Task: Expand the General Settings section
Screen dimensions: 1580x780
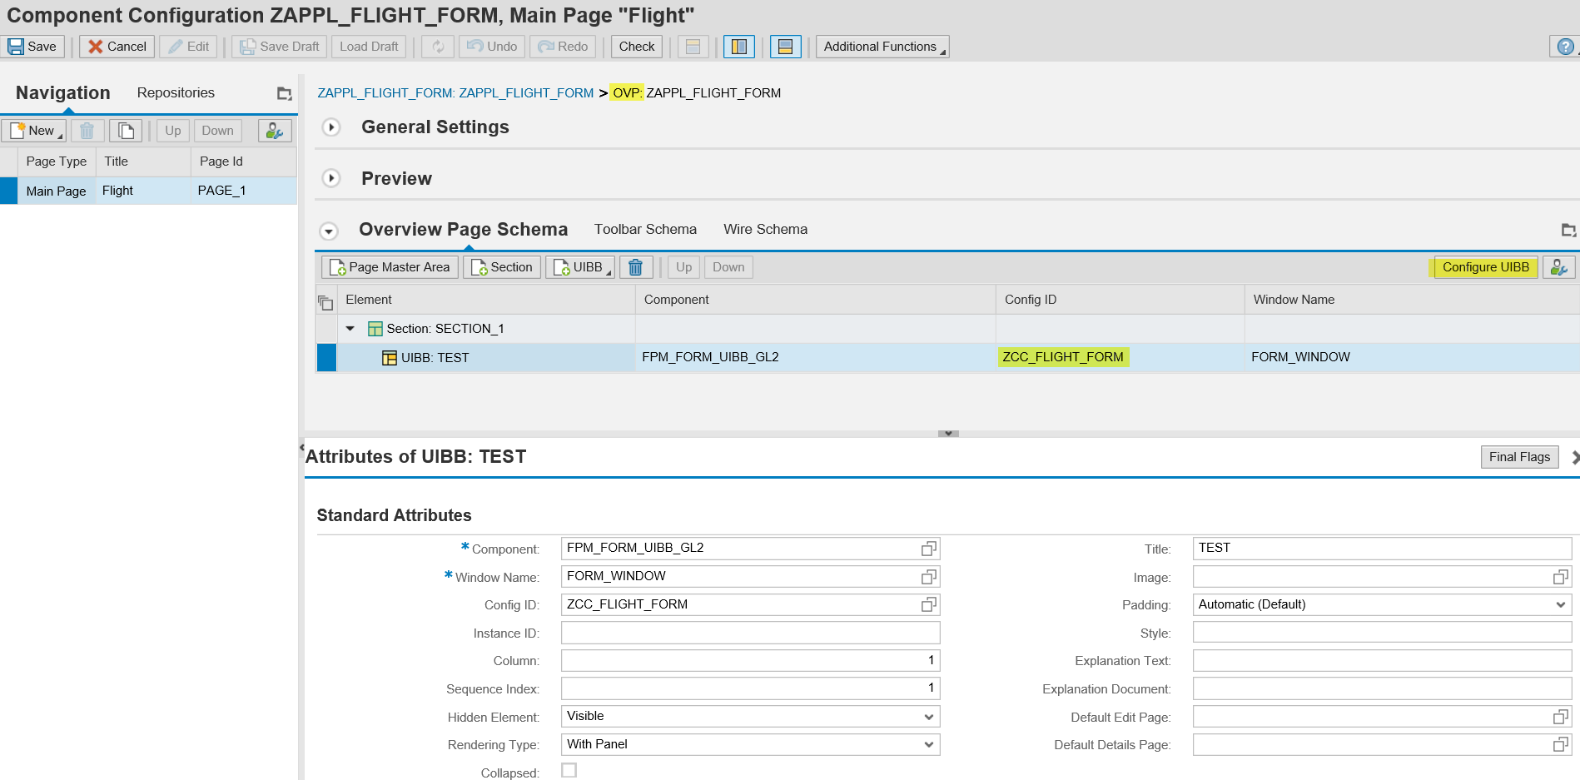Action: 331,127
